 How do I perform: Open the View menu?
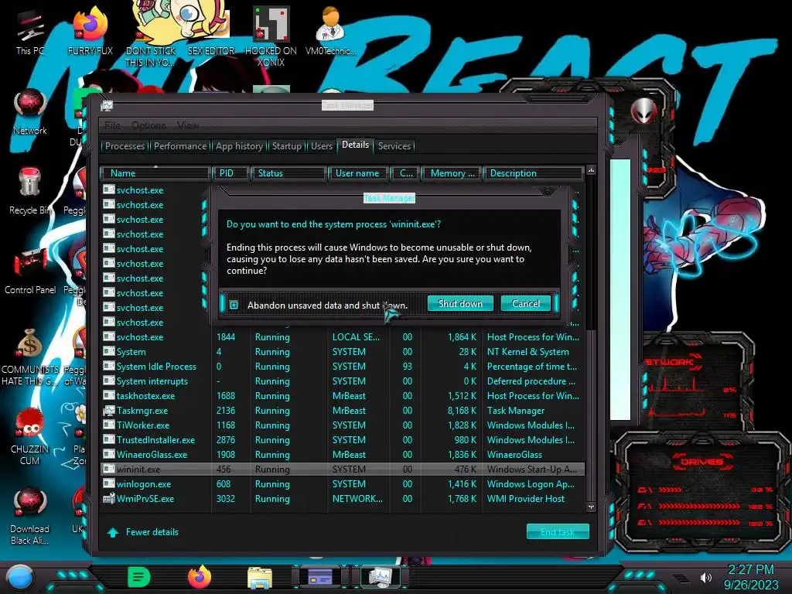188,125
